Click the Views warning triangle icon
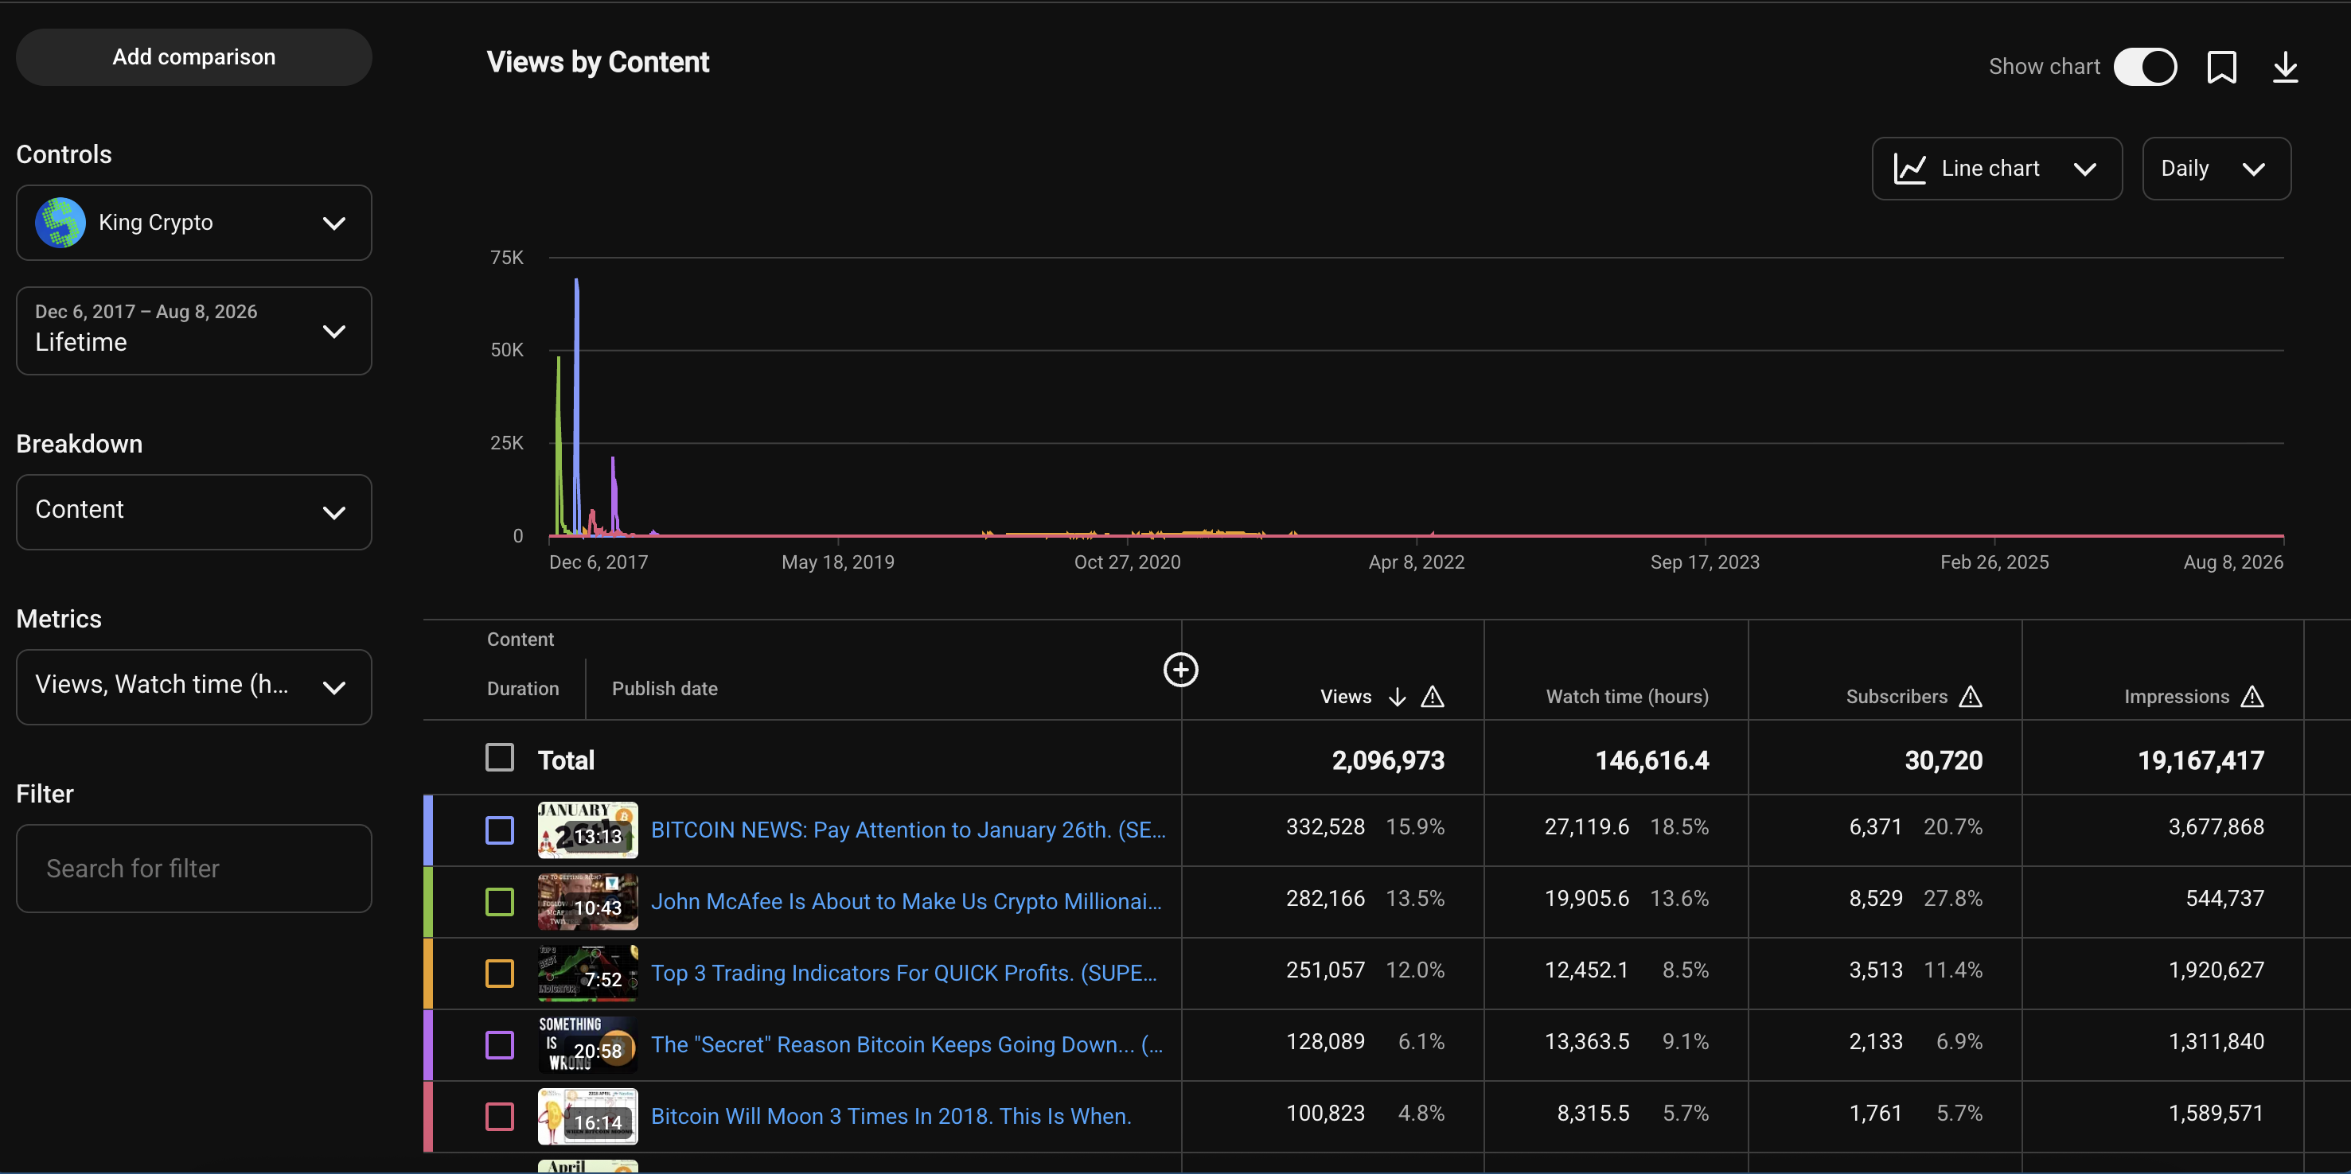 (x=1433, y=697)
